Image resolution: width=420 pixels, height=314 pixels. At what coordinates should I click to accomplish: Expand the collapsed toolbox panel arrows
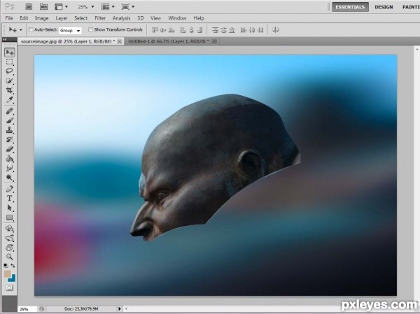coord(5,40)
